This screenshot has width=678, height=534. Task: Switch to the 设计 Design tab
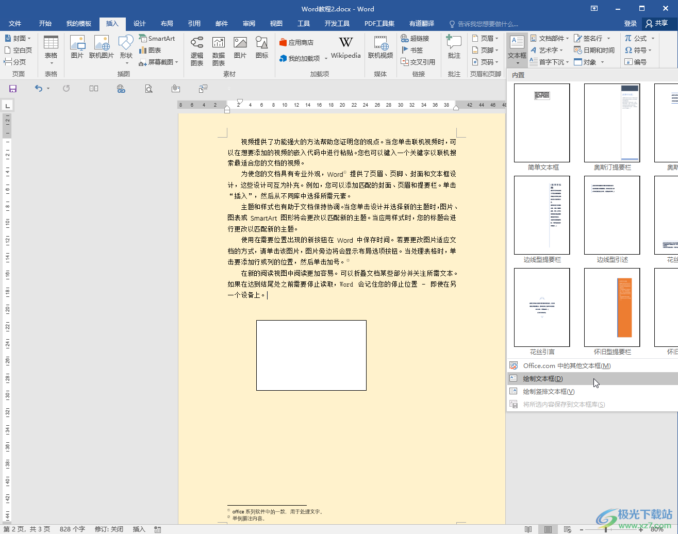tap(140, 24)
